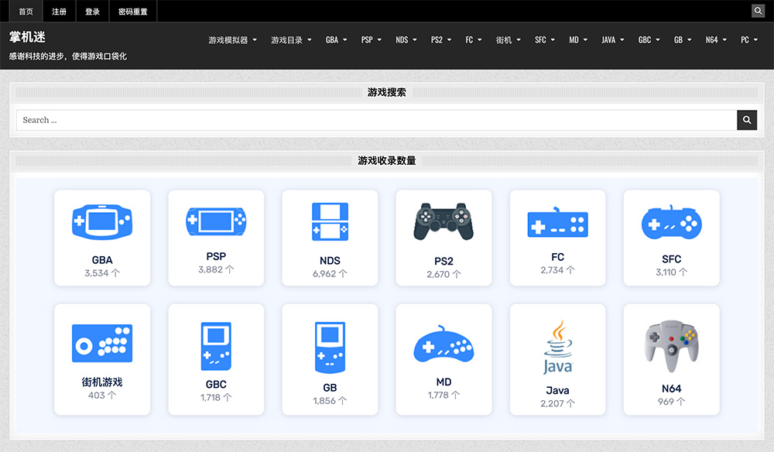Open the GB navigation menu
This screenshot has width=774, height=452.
[683, 40]
